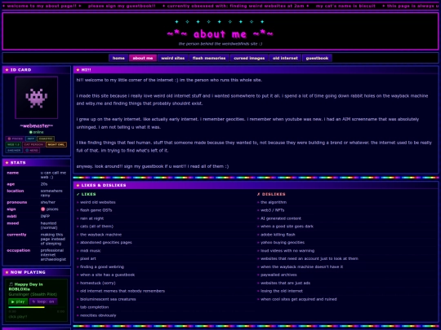The width and height of the screenshot is (441, 330).
Task: Click the like item 'homestuck (sorry)'
Action: click(x=98, y=283)
